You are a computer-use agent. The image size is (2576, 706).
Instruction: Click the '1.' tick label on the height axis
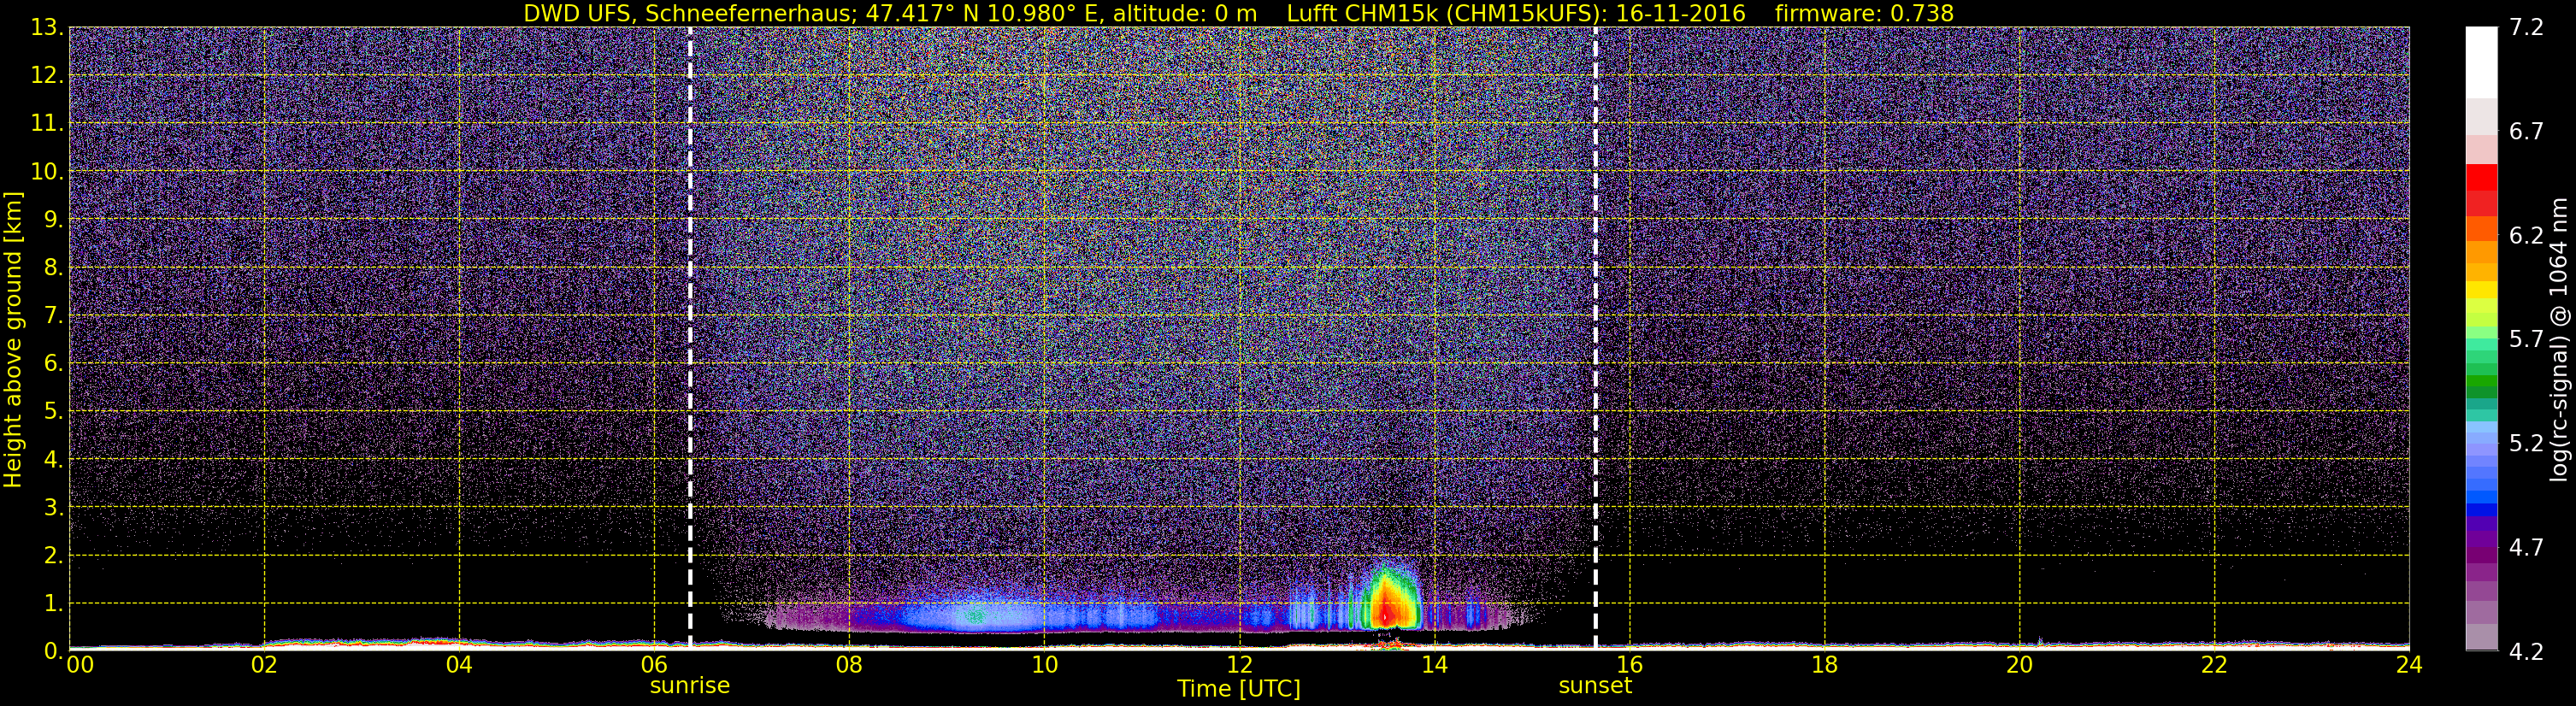[53, 604]
